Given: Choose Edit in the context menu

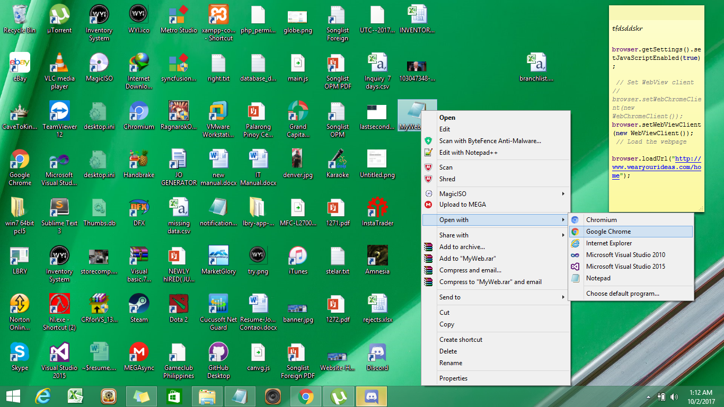Looking at the screenshot, I should pos(496,129).
